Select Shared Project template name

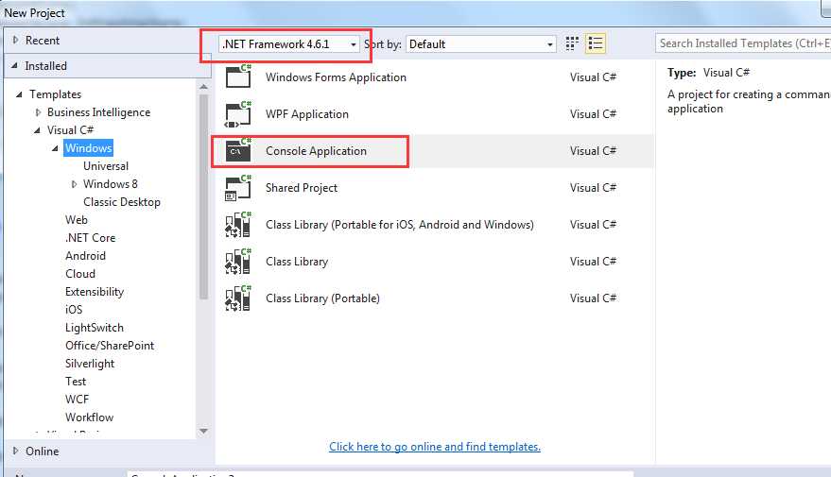301,188
